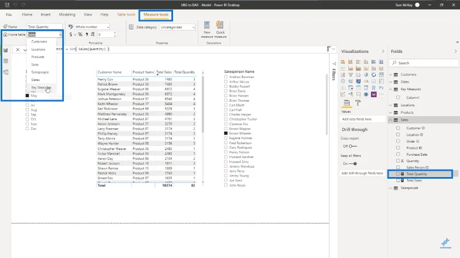Open the Fields well tab icon
This screenshot has width=460, height=258.
click(347, 103)
